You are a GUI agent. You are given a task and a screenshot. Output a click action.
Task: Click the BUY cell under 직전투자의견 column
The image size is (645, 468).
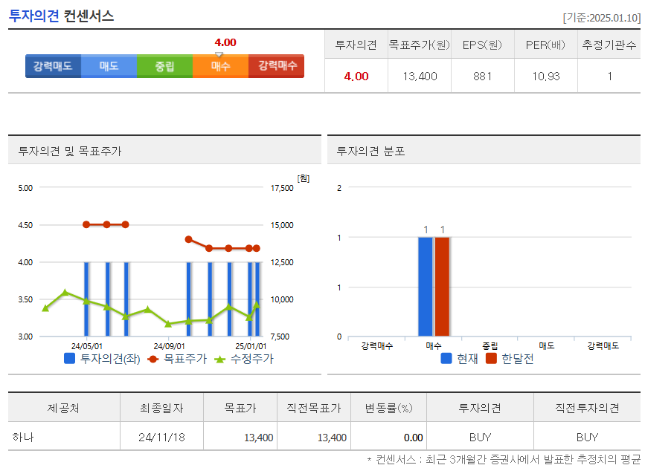(x=587, y=438)
